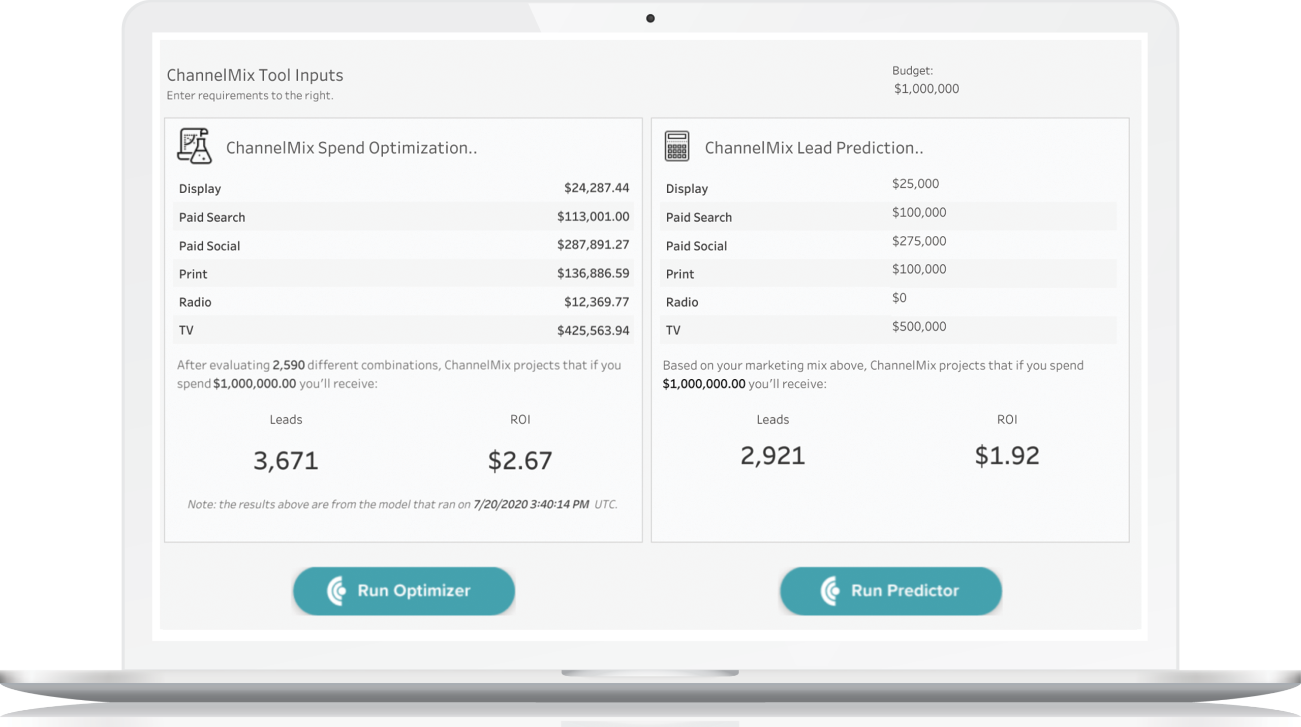The height and width of the screenshot is (727, 1301).
Task: Select the optimized TV spend $425,563.94
Action: (593, 330)
